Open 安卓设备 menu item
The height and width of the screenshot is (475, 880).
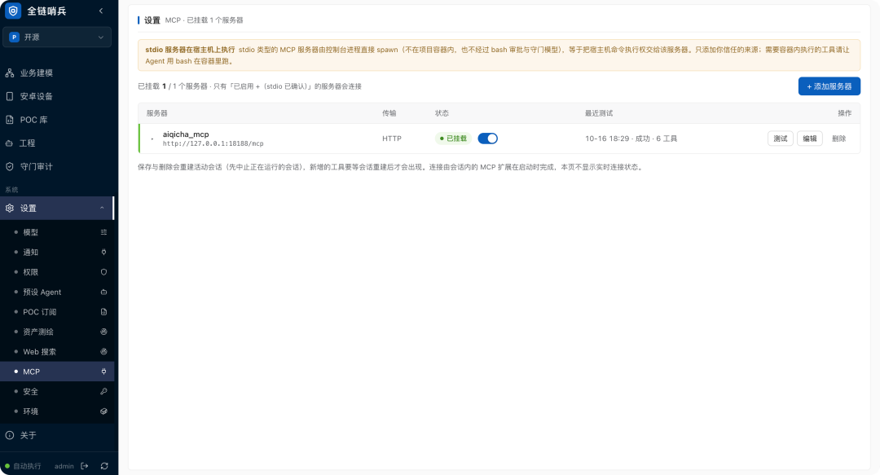pos(57,96)
